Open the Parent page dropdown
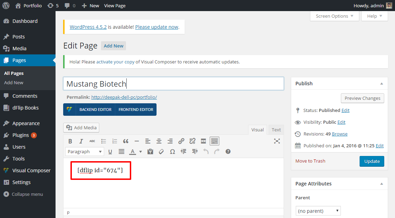 (x=318, y=211)
